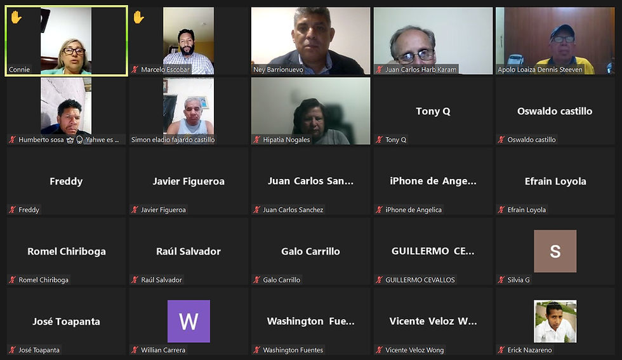Click the Juan Carlos Harb Karam name label

[421, 69]
